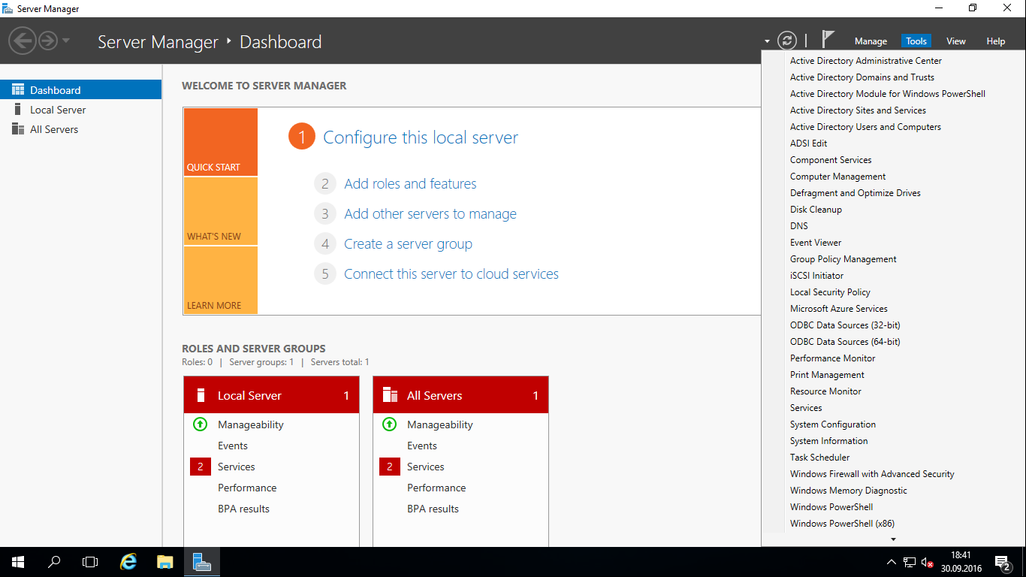Click Add other servers to manage
The width and height of the screenshot is (1026, 577).
430,213
